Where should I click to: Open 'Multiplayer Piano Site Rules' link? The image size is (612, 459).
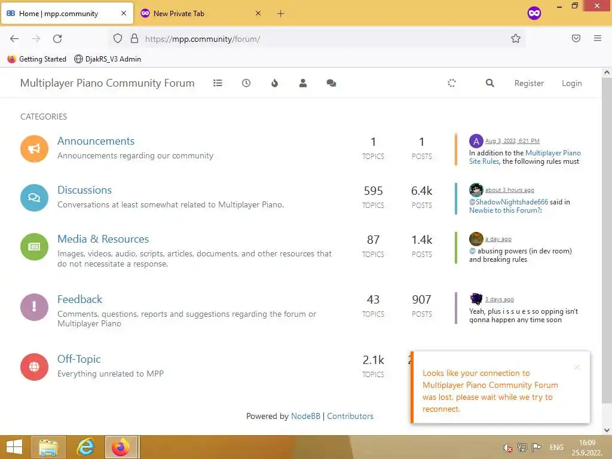click(x=525, y=157)
